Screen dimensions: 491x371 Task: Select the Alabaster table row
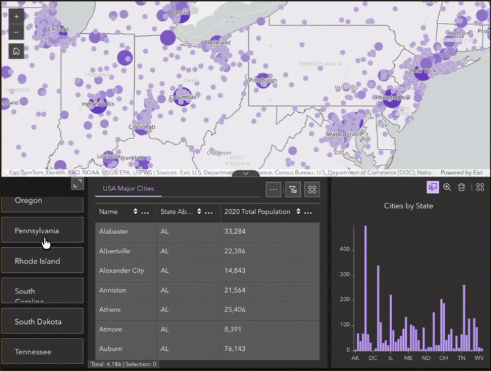(207, 232)
